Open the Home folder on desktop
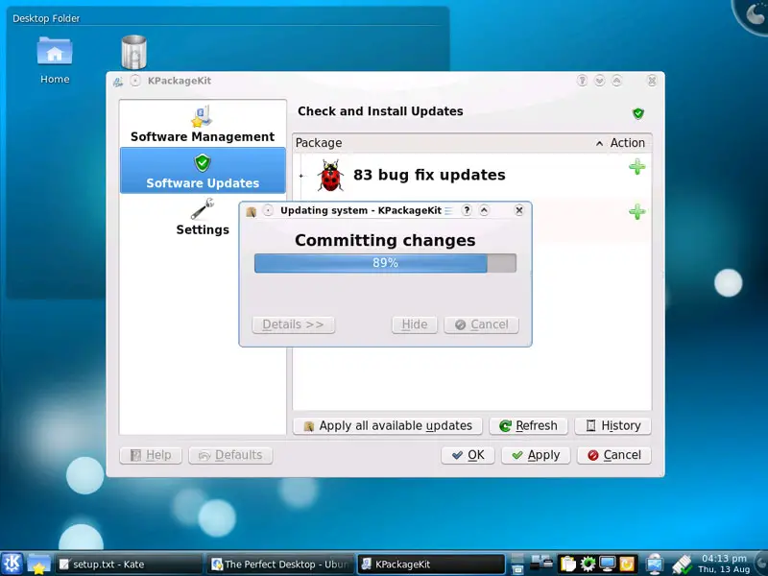This screenshot has width=768, height=576. tap(55, 60)
